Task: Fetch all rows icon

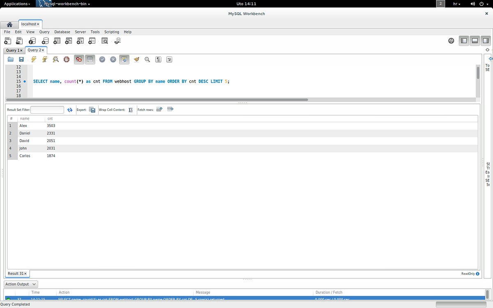Action: pos(170,109)
